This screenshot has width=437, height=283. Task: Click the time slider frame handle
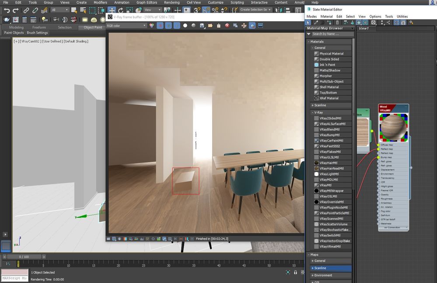[24, 257]
